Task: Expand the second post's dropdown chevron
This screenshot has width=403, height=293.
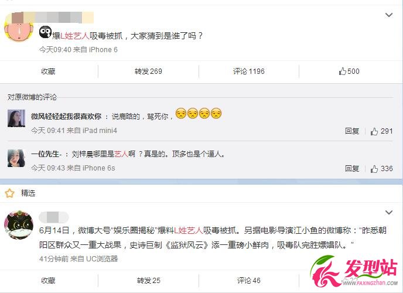Action: point(389,212)
